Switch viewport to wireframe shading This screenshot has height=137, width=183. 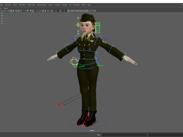8,11
